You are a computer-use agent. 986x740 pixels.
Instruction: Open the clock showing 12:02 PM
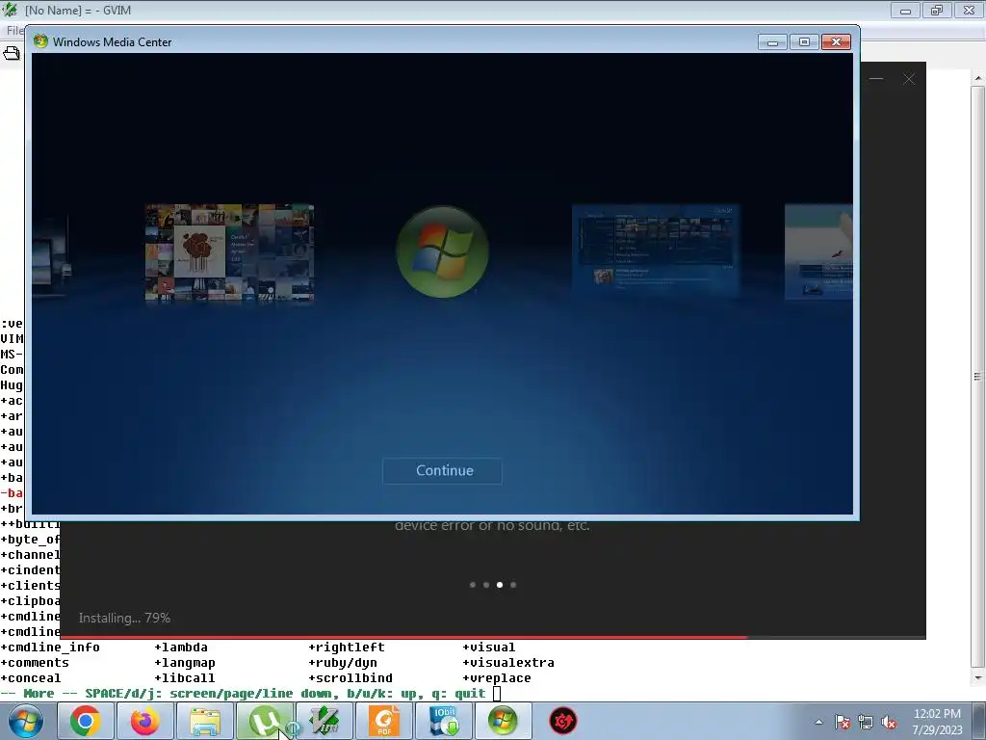click(x=937, y=721)
